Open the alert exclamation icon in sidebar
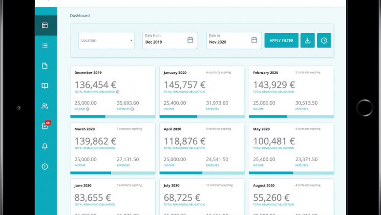381x215 pixels. click(x=45, y=167)
